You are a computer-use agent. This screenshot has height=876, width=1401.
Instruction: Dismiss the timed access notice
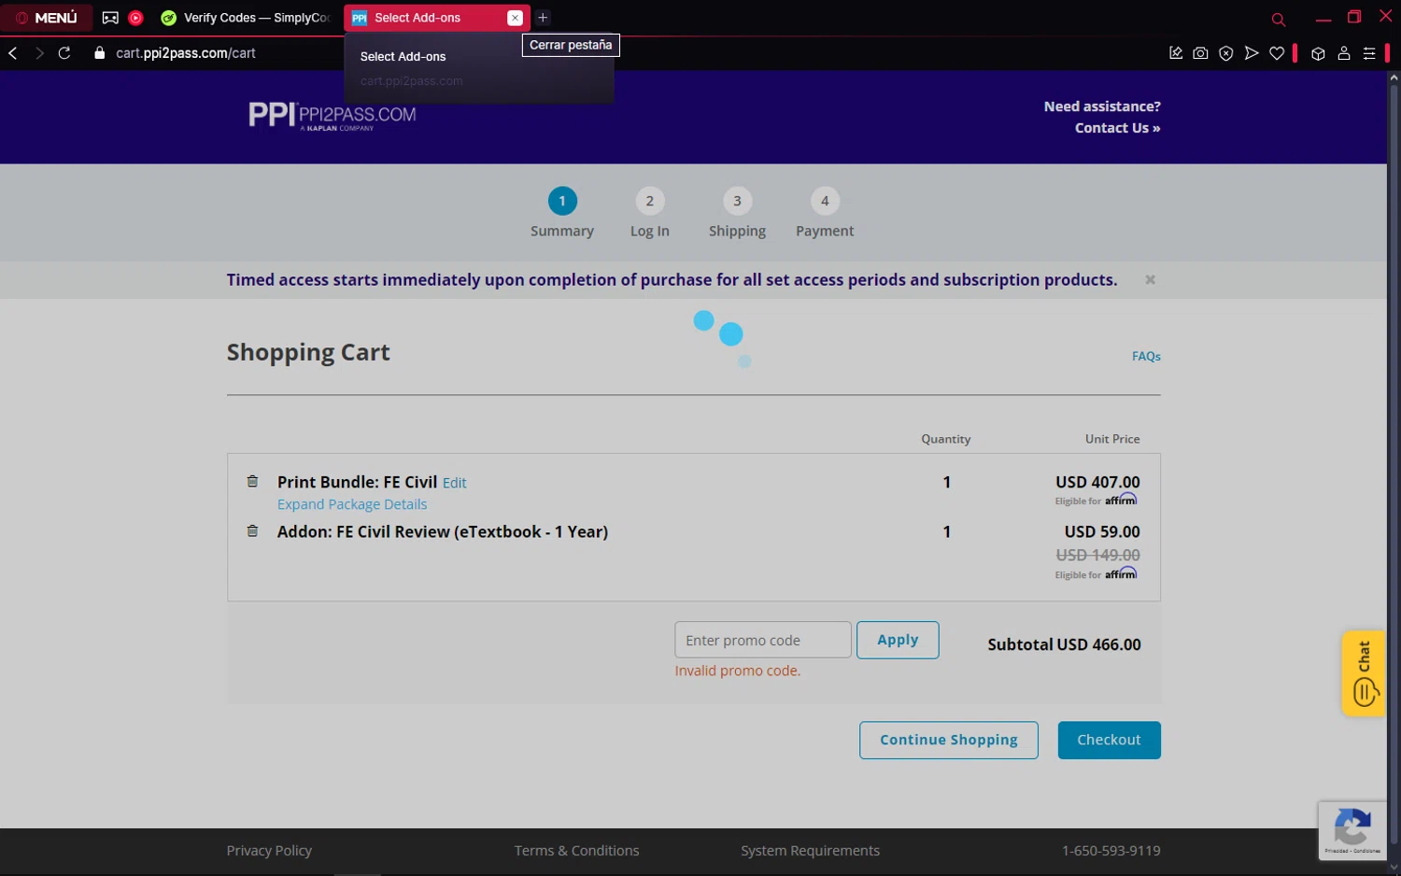(1151, 279)
